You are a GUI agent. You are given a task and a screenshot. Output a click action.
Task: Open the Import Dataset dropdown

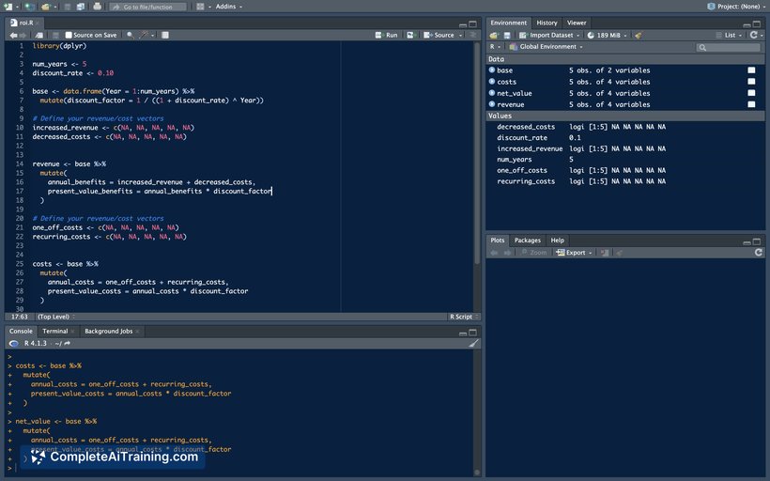pos(549,35)
